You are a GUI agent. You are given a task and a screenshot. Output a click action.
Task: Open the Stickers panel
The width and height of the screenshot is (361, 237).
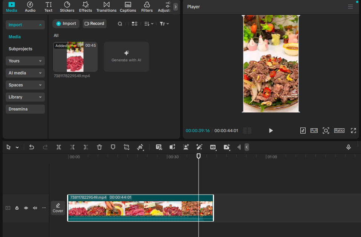[67, 7]
